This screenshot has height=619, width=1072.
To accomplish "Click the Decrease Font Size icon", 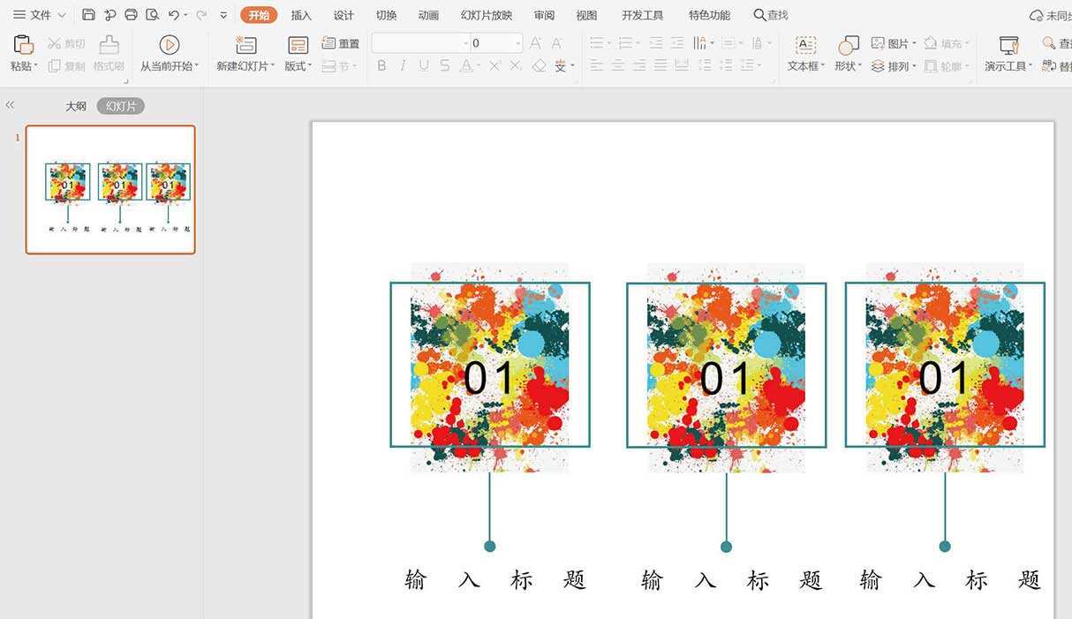I will tap(556, 43).
